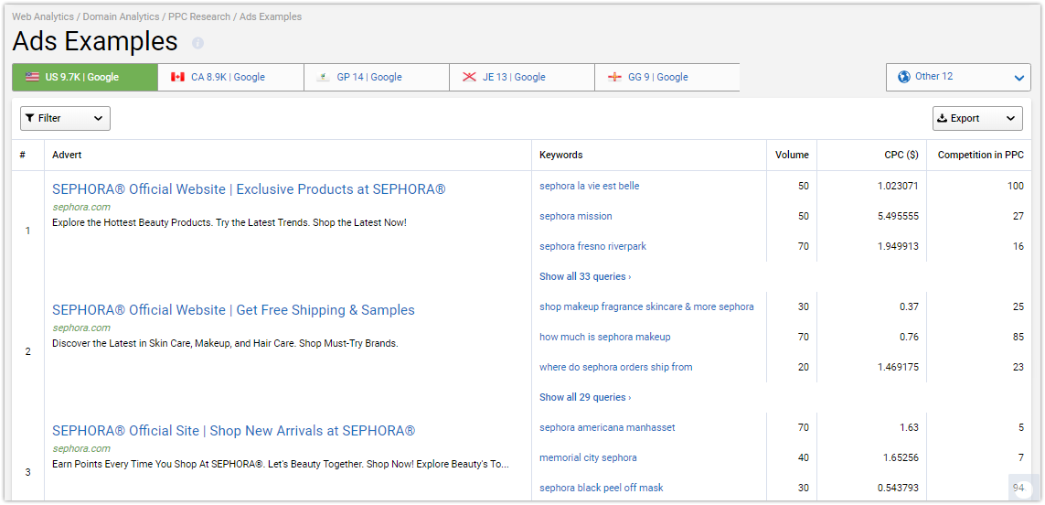Viewport: 1045px width, 505px height.
Task: Open keyword sephora fresno riverpark
Action: 592,246
